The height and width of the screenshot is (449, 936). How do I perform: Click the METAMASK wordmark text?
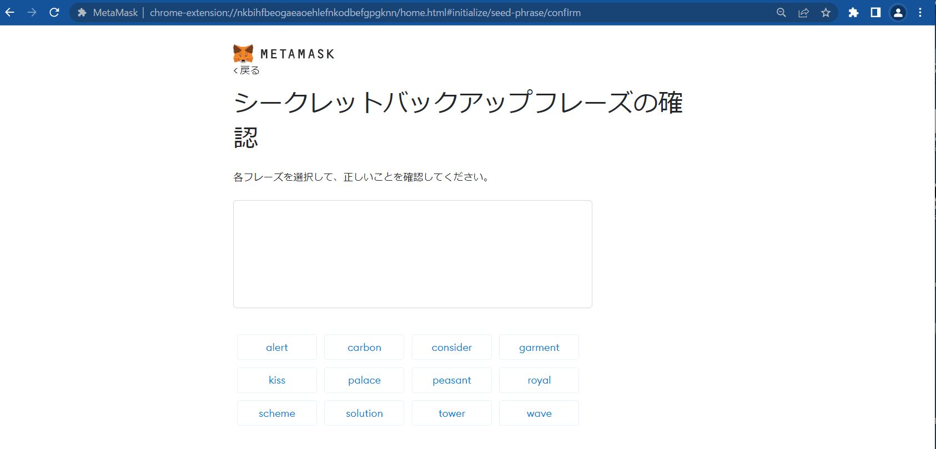click(x=298, y=54)
